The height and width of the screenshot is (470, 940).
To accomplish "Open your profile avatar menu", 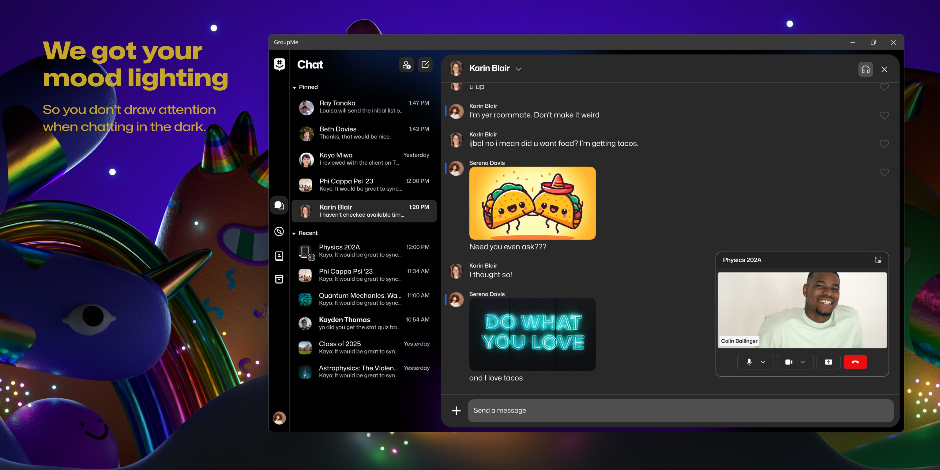I will 279,418.
